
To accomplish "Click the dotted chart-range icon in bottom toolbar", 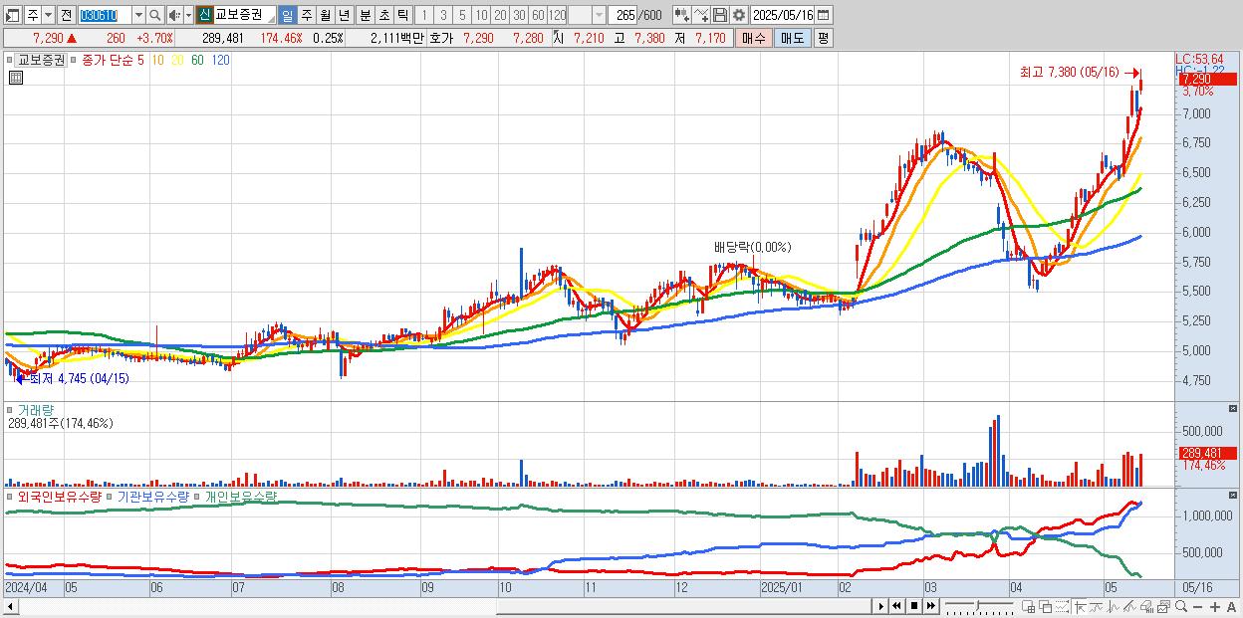I will coord(1062,606).
